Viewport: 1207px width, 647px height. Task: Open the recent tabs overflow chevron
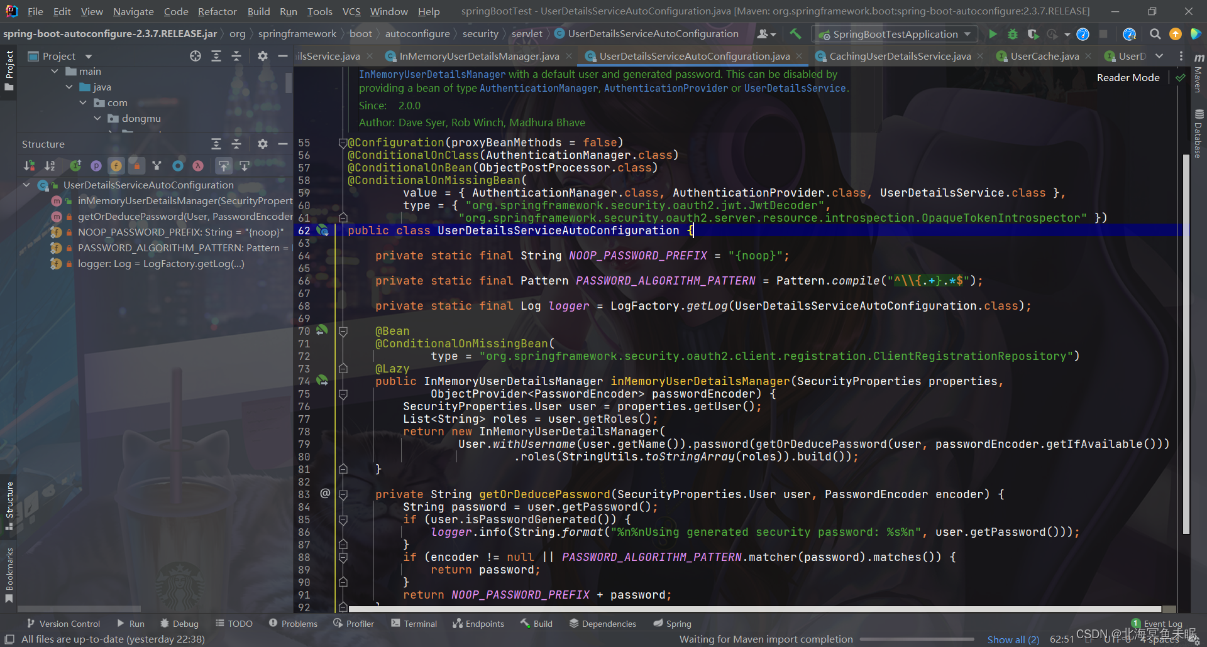1159,56
